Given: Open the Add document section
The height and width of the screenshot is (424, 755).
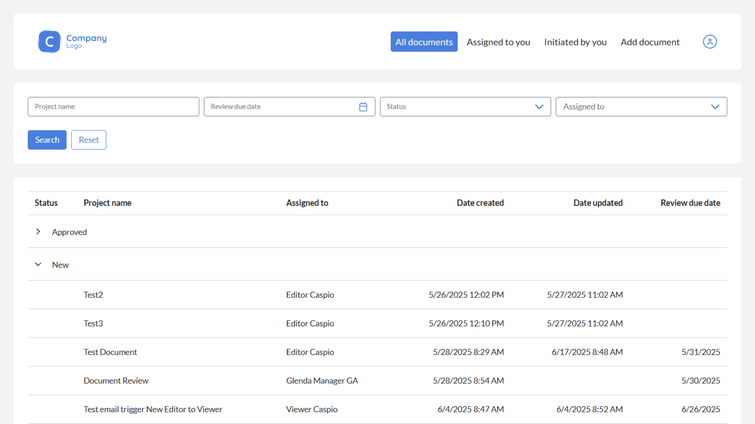Looking at the screenshot, I should (x=650, y=42).
